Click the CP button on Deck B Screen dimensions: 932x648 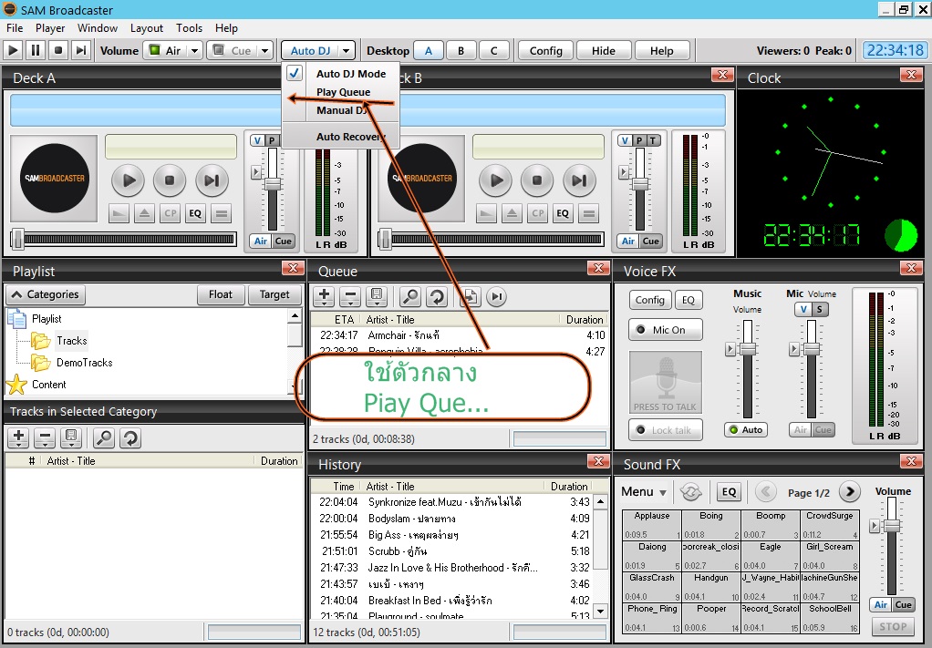coord(537,213)
